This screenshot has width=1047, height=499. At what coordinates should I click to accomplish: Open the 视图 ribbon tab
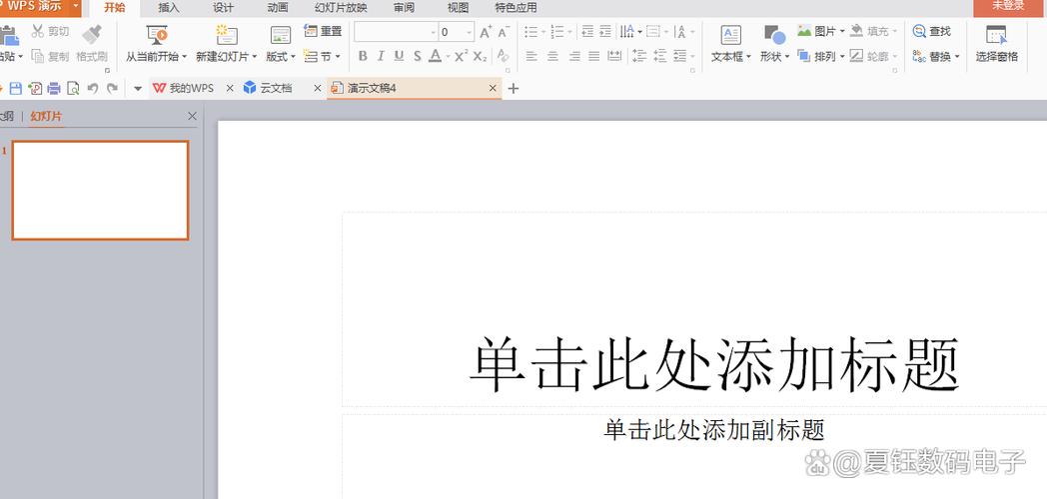point(458,8)
